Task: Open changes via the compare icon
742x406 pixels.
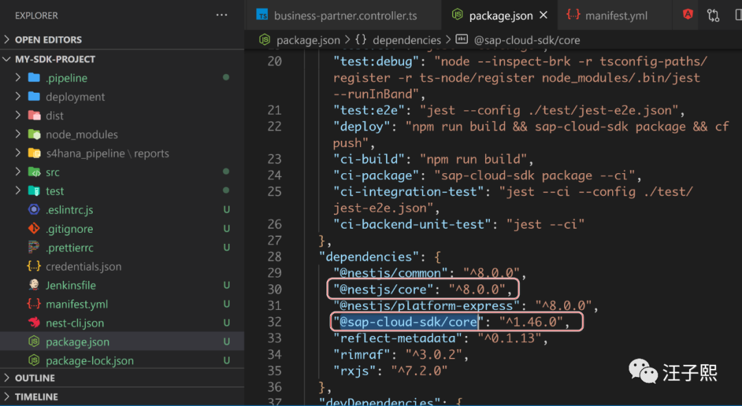Action: coord(713,15)
